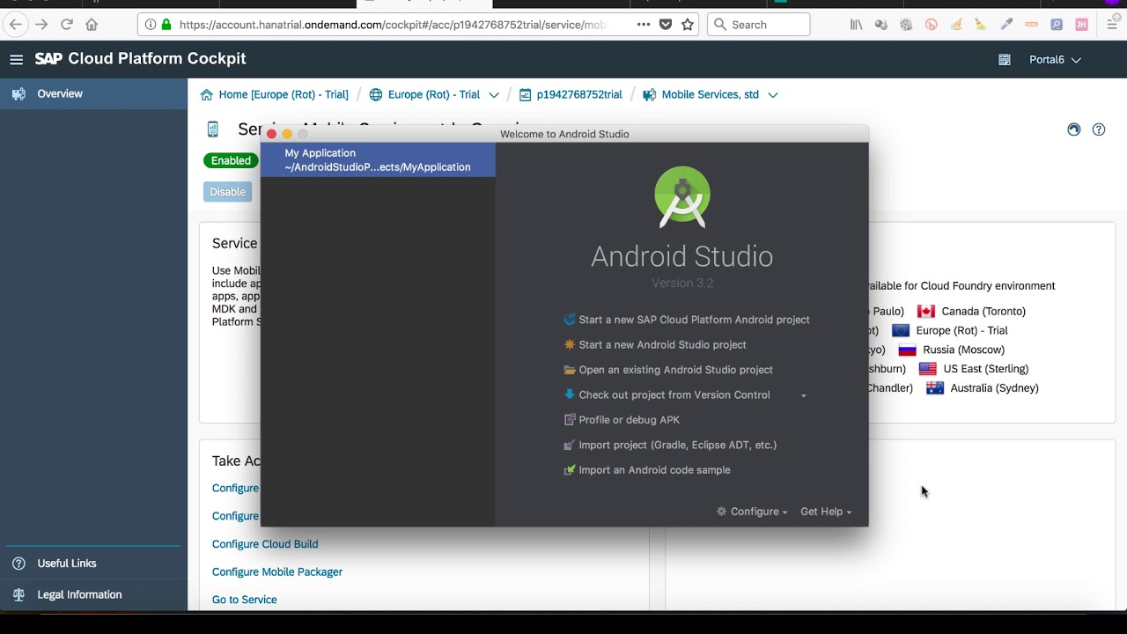Select My Application recent project

coord(378,160)
